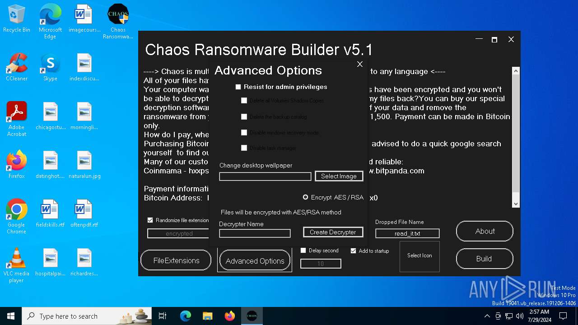Open Recycle Bin desktop icon
Viewport: 578px width, 325px height.
[x=17, y=19]
